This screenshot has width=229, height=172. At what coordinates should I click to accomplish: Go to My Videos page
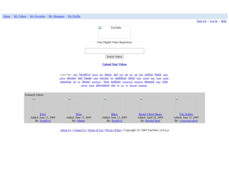pos(20,16)
